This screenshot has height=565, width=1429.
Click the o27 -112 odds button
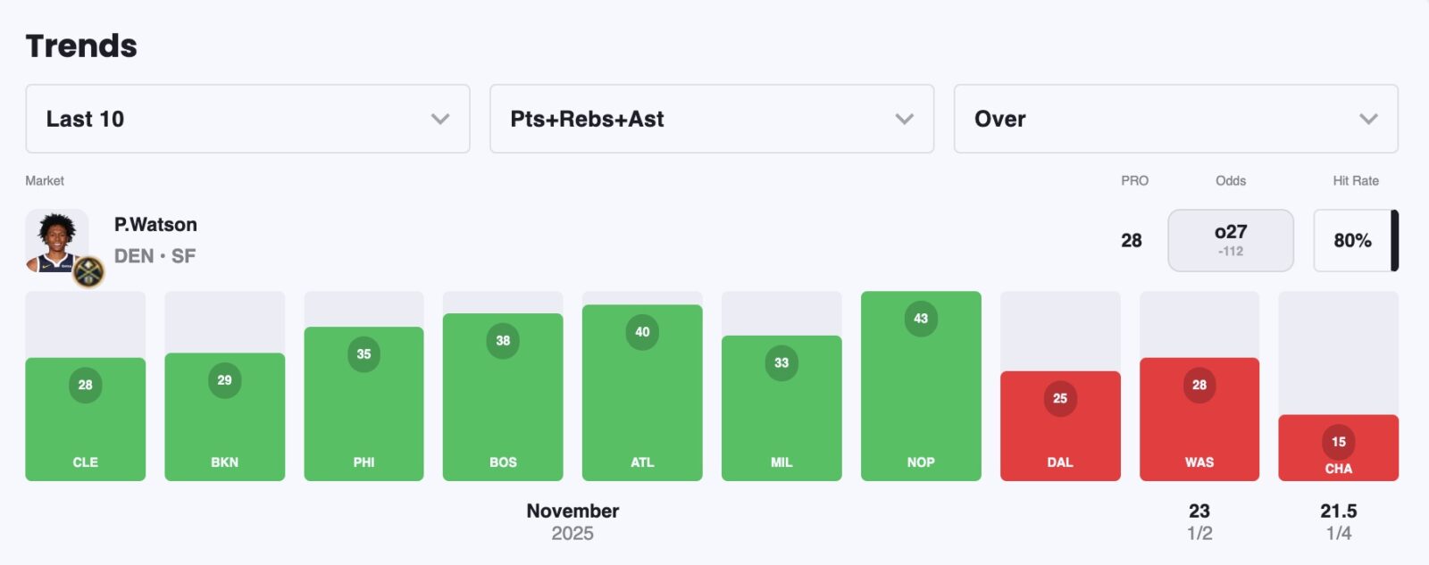[1230, 240]
